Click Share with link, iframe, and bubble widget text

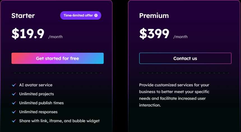(x=59, y=121)
